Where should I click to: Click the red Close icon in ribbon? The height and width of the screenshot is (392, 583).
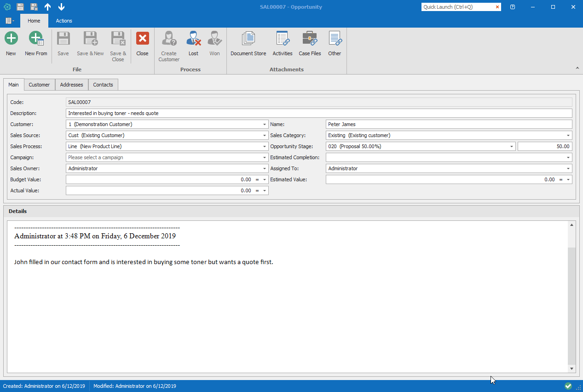[142, 39]
